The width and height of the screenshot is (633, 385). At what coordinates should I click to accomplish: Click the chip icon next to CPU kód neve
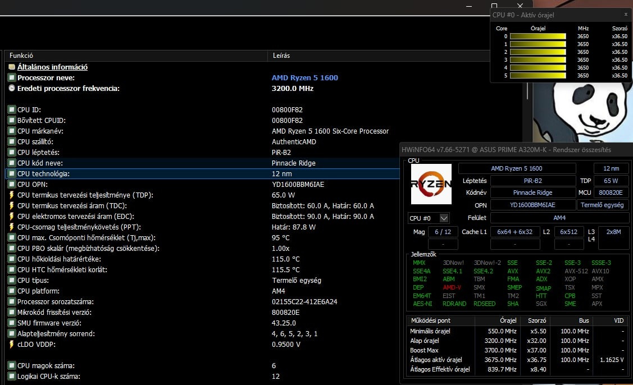point(12,163)
